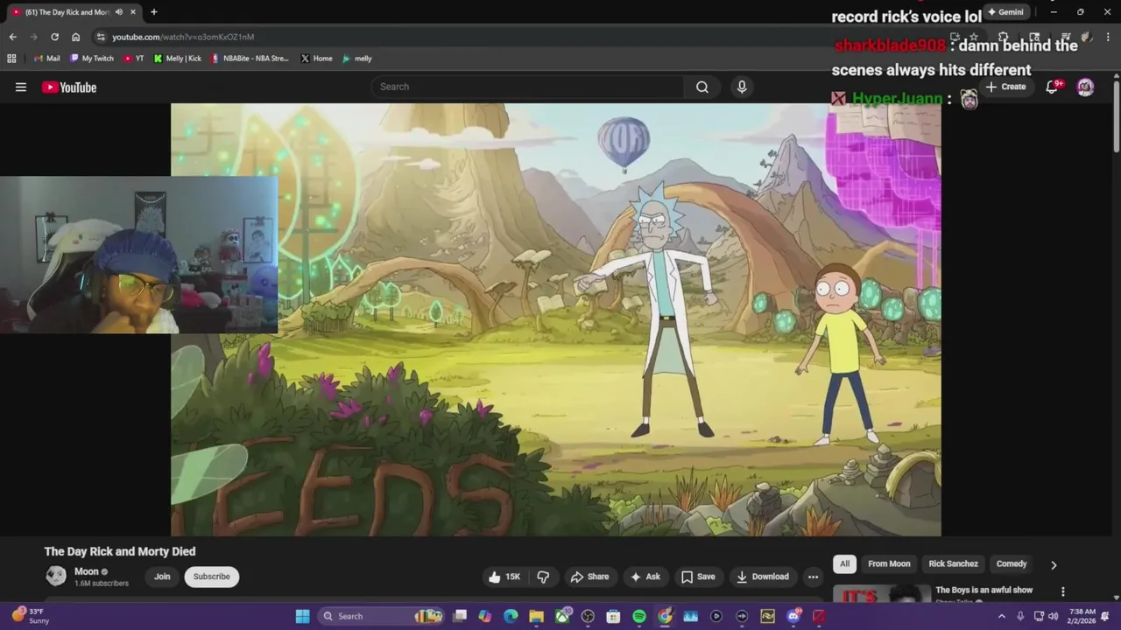This screenshot has width=1121, height=630.
Task: Dislike the video with thumbs down
Action: pyautogui.click(x=543, y=577)
